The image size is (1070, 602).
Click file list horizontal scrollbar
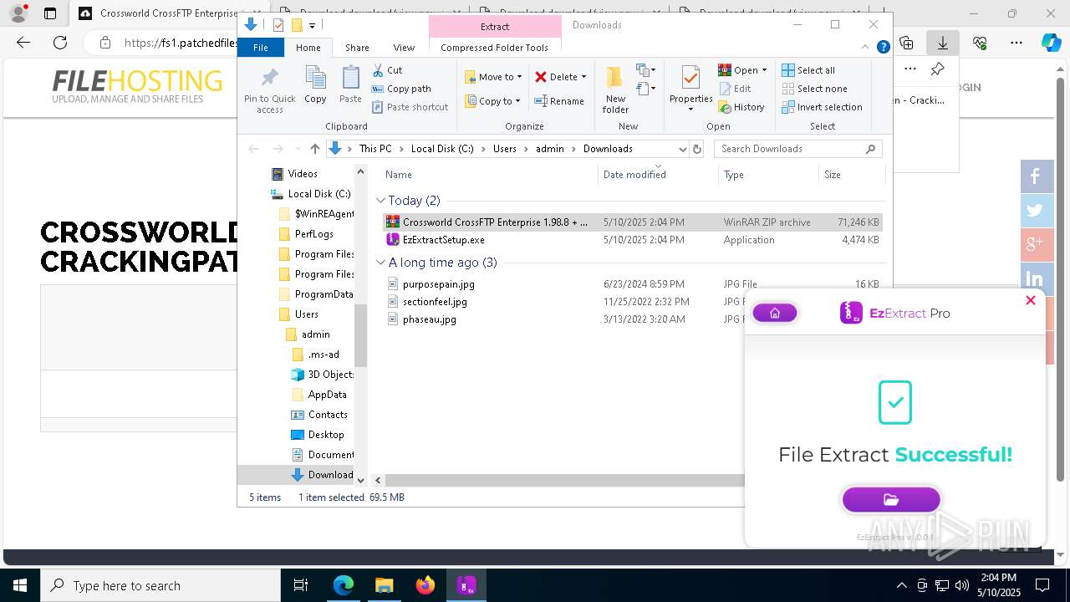click(564, 480)
